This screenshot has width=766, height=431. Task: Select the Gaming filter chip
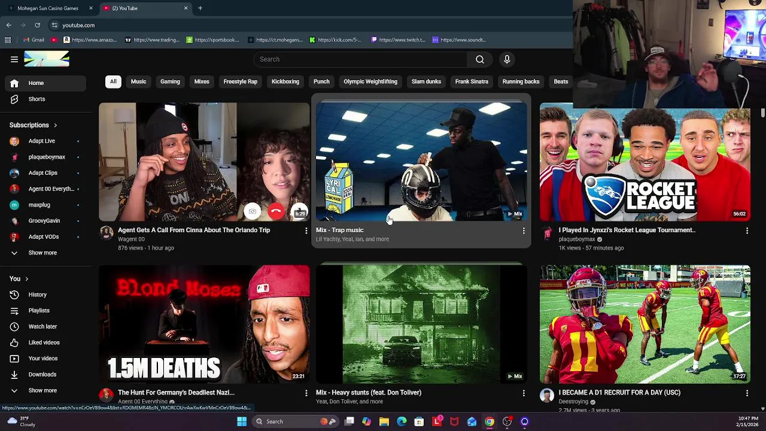pyautogui.click(x=170, y=81)
